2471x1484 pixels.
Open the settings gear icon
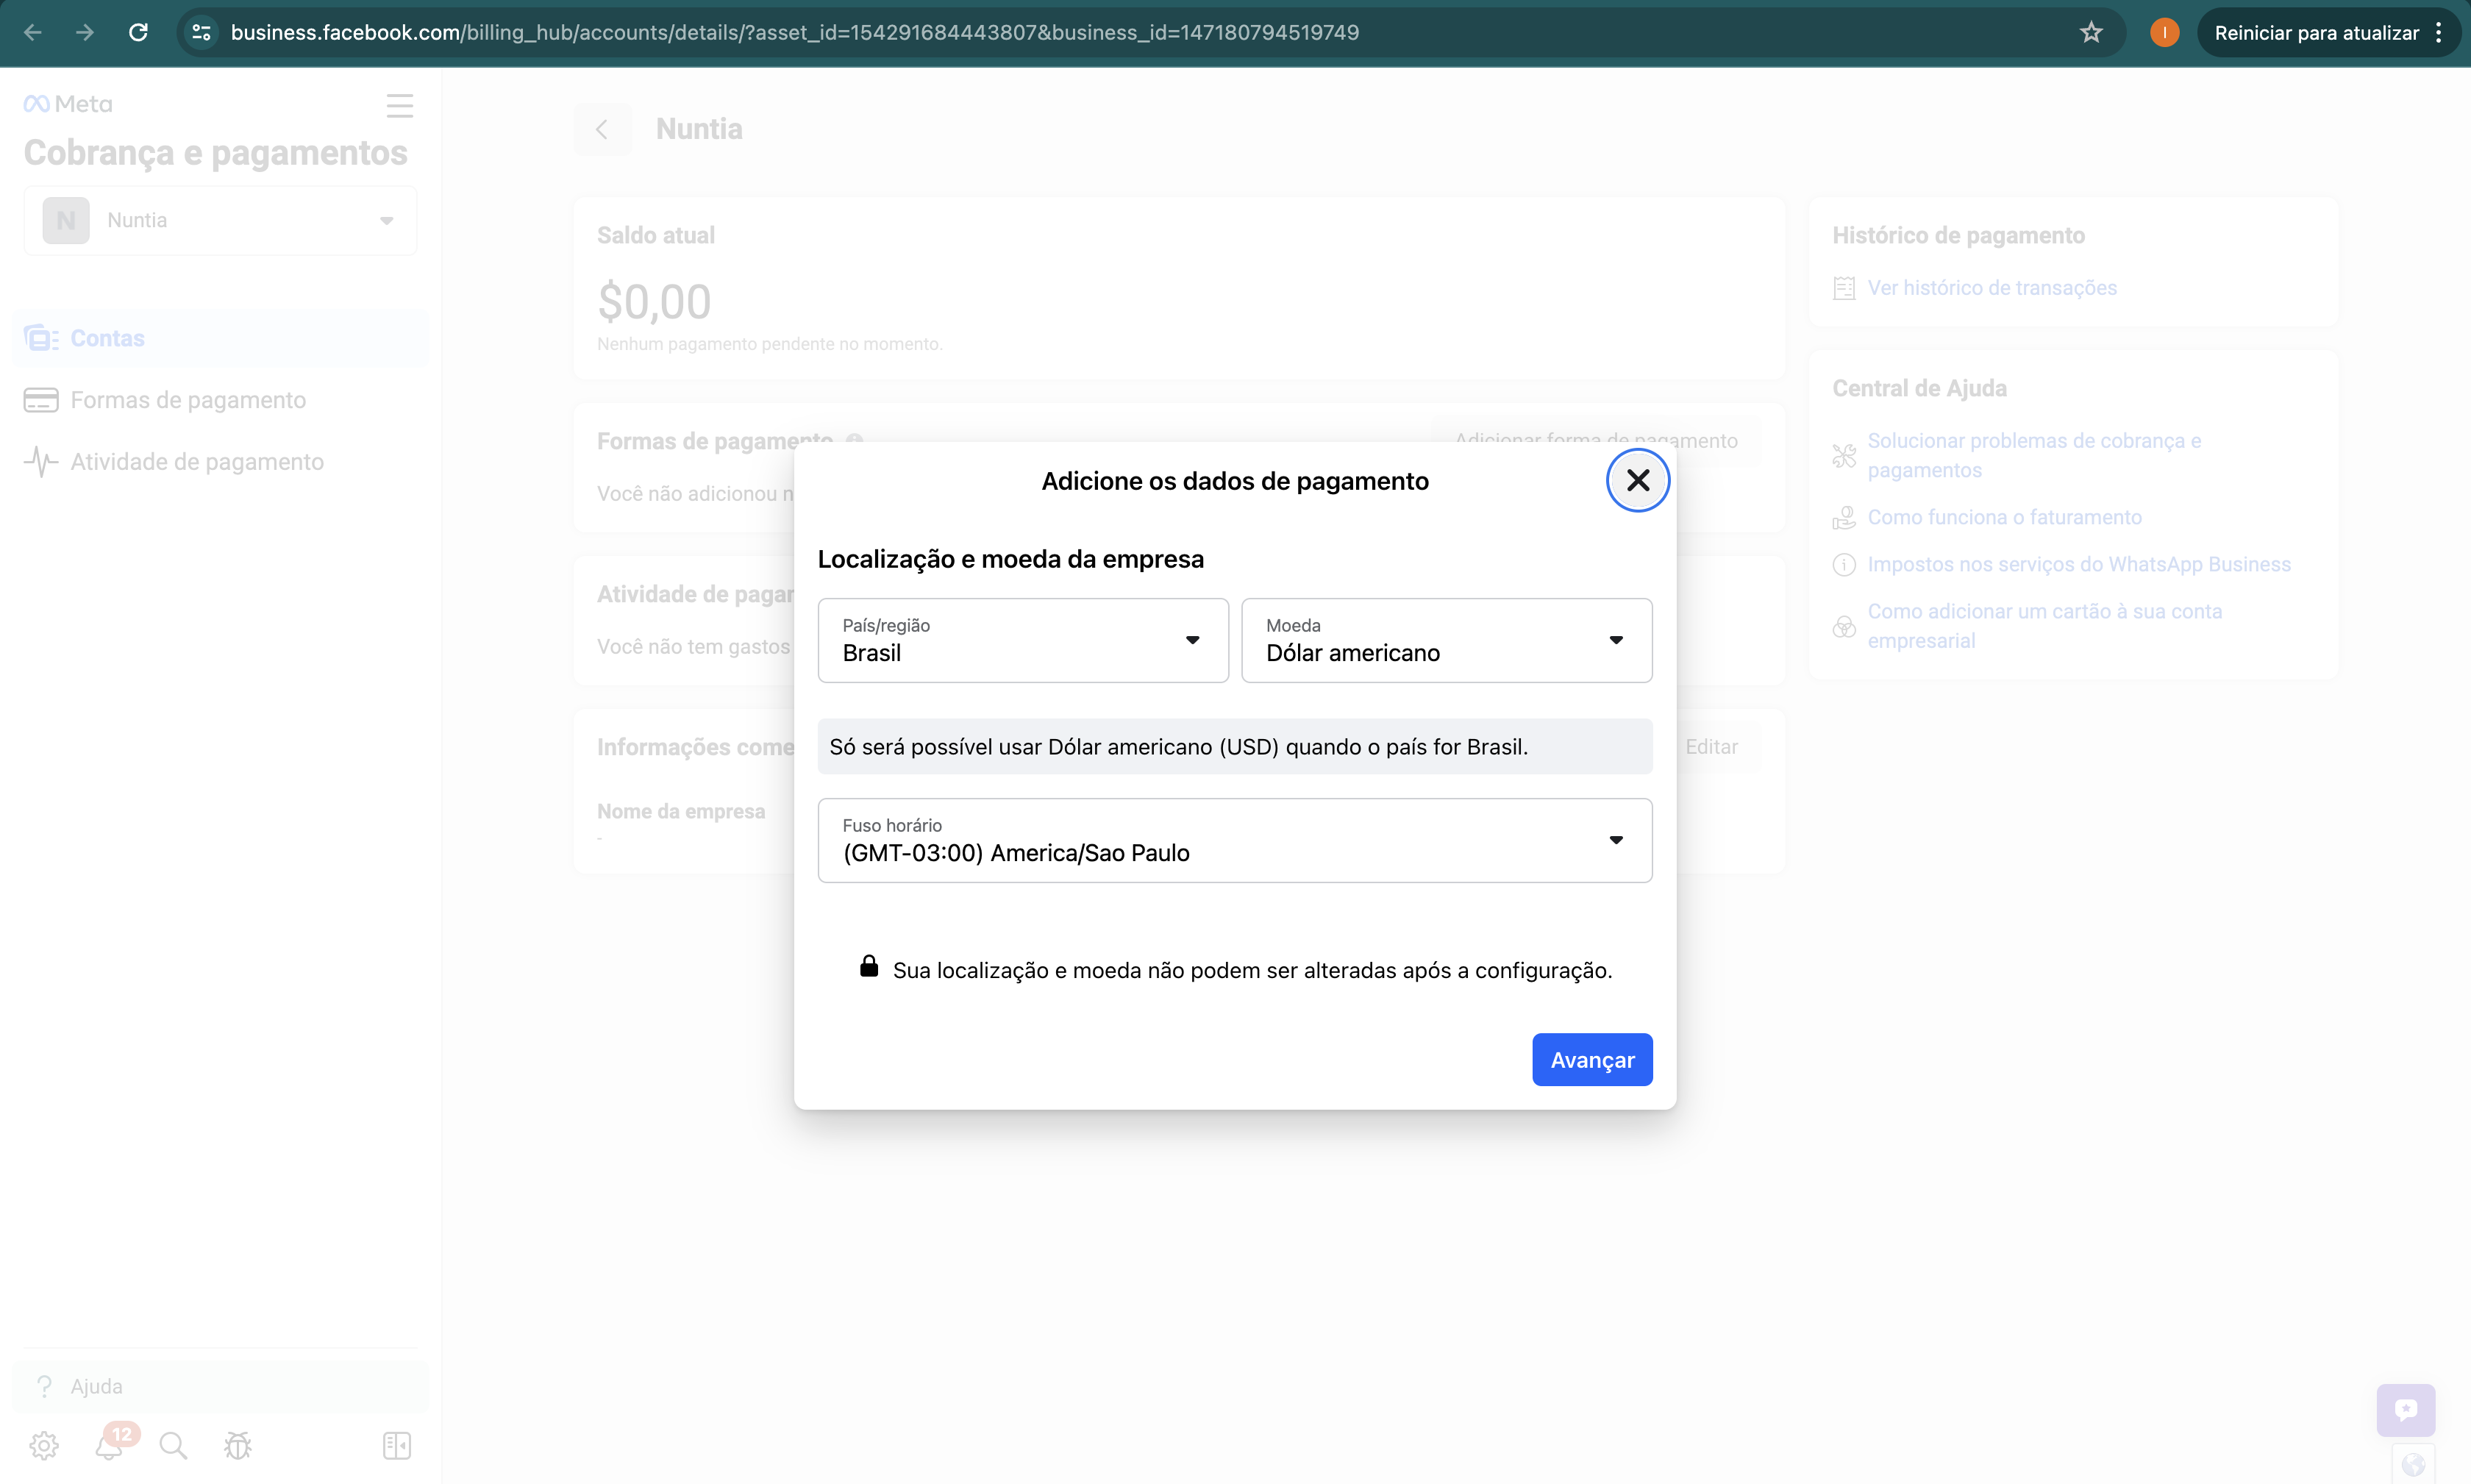pyautogui.click(x=44, y=1445)
